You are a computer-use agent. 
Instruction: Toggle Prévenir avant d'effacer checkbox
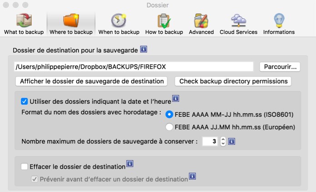[34, 179]
